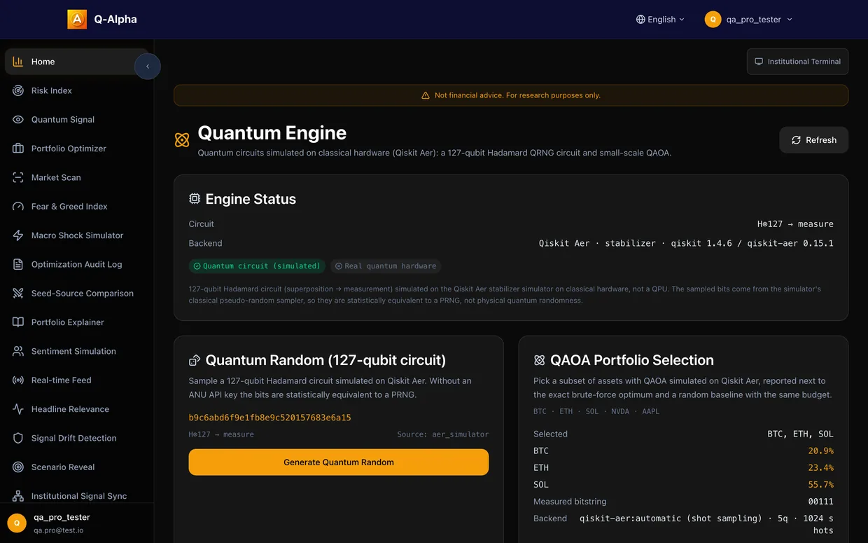This screenshot has height=543, width=868.
Task: Click the Headline Relevance pulse icon
Action: (18, 409)
